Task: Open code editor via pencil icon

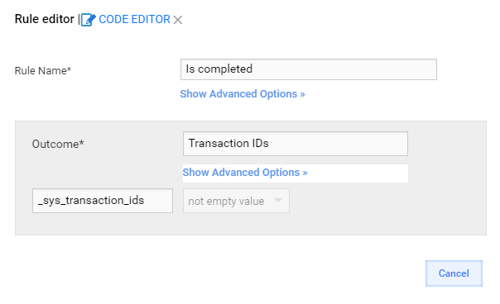Action: click(88, 20)
